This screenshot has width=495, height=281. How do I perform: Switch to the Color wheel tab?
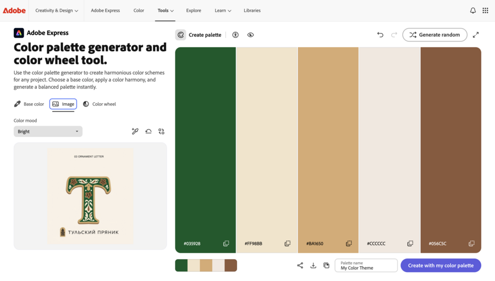[100, 104]
